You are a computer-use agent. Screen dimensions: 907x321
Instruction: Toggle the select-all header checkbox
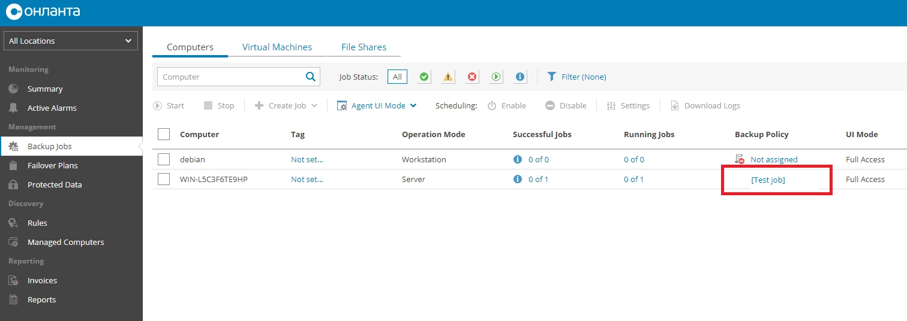(x=164, y=134)
